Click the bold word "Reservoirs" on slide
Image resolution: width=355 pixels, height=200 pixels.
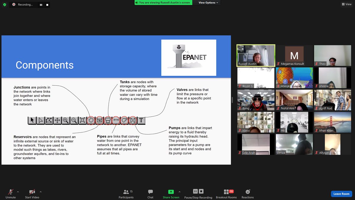pos(23,137)
